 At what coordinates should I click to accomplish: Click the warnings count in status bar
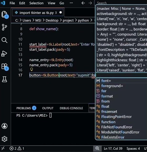[21, 148]
